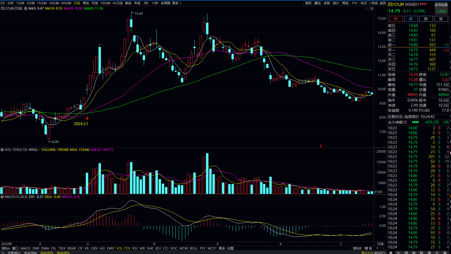Toggle 叠加 overlay comparison
This screenshot has height=254, width=451.
(318, 3)
